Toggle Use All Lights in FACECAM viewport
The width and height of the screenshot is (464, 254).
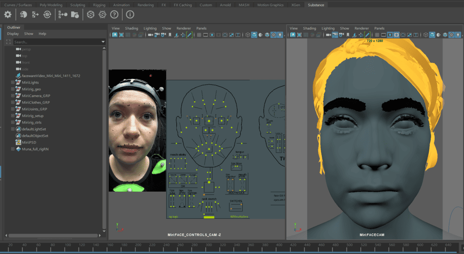[x=458, y=35]
